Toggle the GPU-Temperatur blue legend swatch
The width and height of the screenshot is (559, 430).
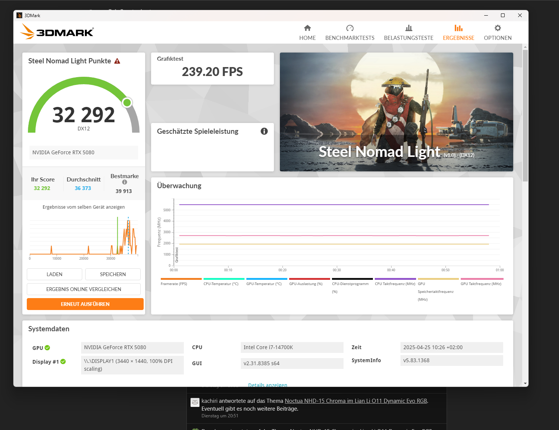coord(267,279)
